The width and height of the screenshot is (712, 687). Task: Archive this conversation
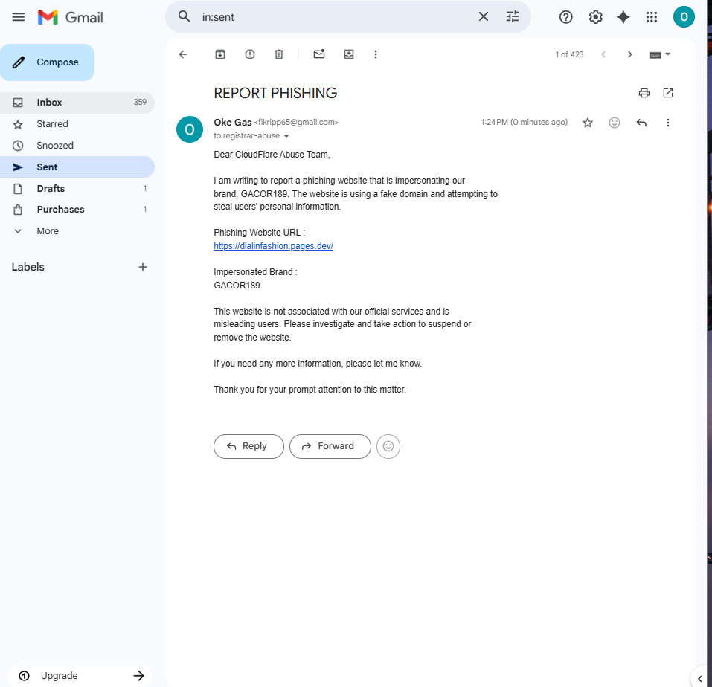(x=219, y=54)
